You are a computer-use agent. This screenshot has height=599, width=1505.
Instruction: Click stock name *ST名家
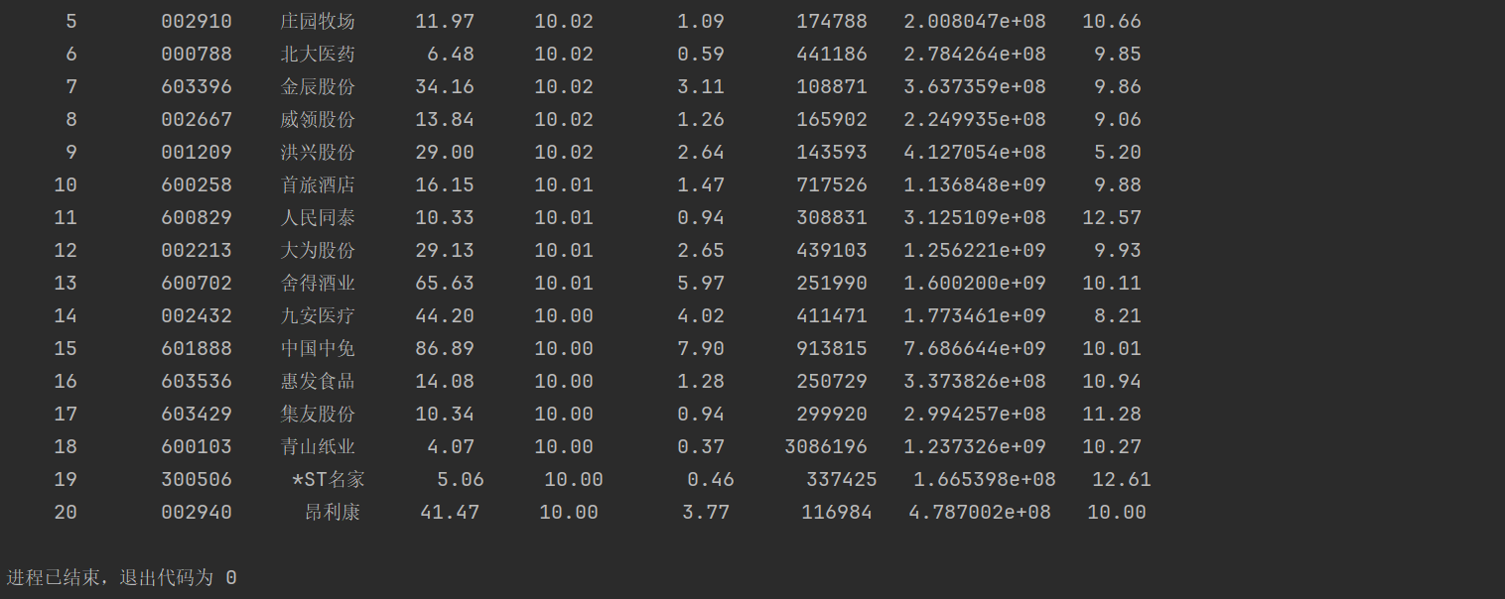tap(329, 479)
